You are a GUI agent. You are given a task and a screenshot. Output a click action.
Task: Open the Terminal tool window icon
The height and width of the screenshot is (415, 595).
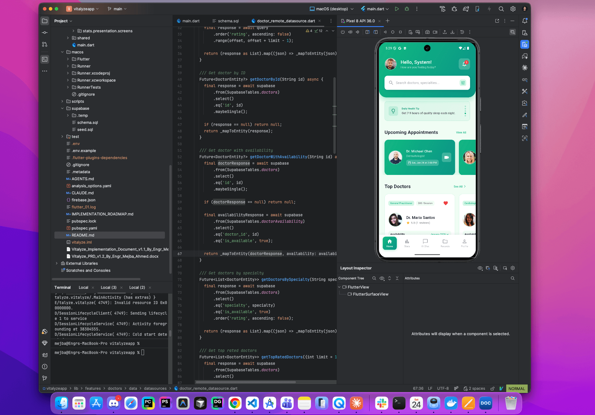(45, 59)
